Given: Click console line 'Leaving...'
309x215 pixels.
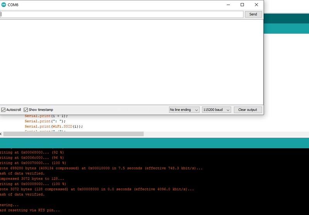Looking at the screenshot, I should coord(9,205).
